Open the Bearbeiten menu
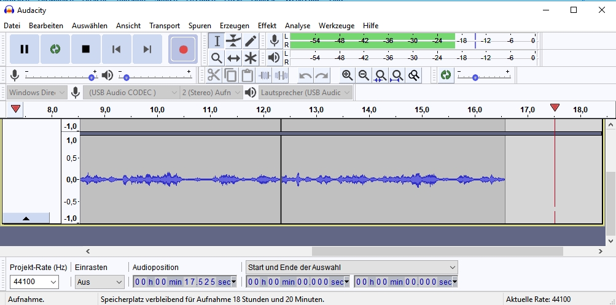Screen dimensions: 616x305 click(x=46, y=26)
